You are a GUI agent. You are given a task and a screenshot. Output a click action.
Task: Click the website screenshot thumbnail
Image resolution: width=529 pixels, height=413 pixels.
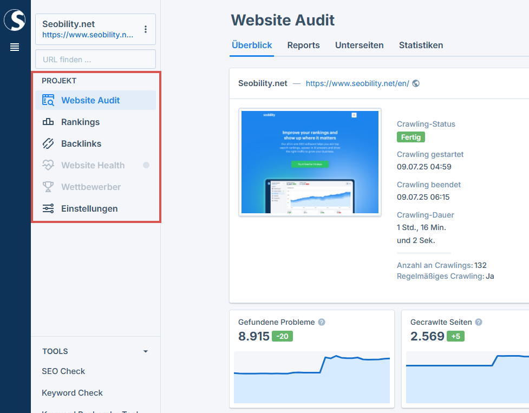[310, 162]
